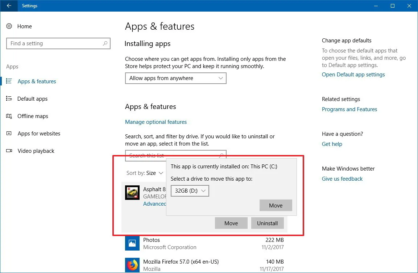This screenshot has height=273, width=418.
Task: Open Programs and Features link
Action: coord(349,109)
